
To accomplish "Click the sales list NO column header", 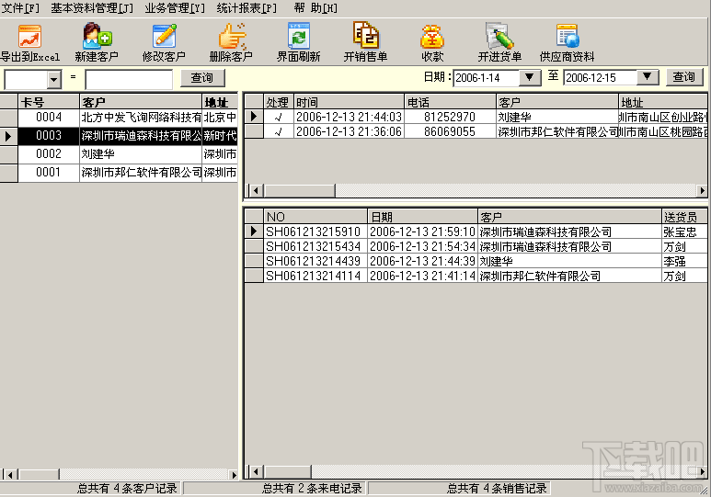I will (315, 217).
